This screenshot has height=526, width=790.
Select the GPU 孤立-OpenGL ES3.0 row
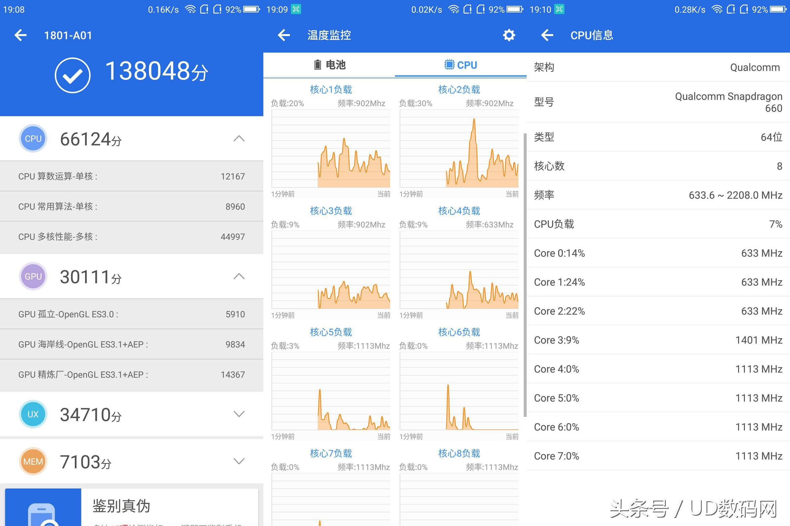(132, 314)
